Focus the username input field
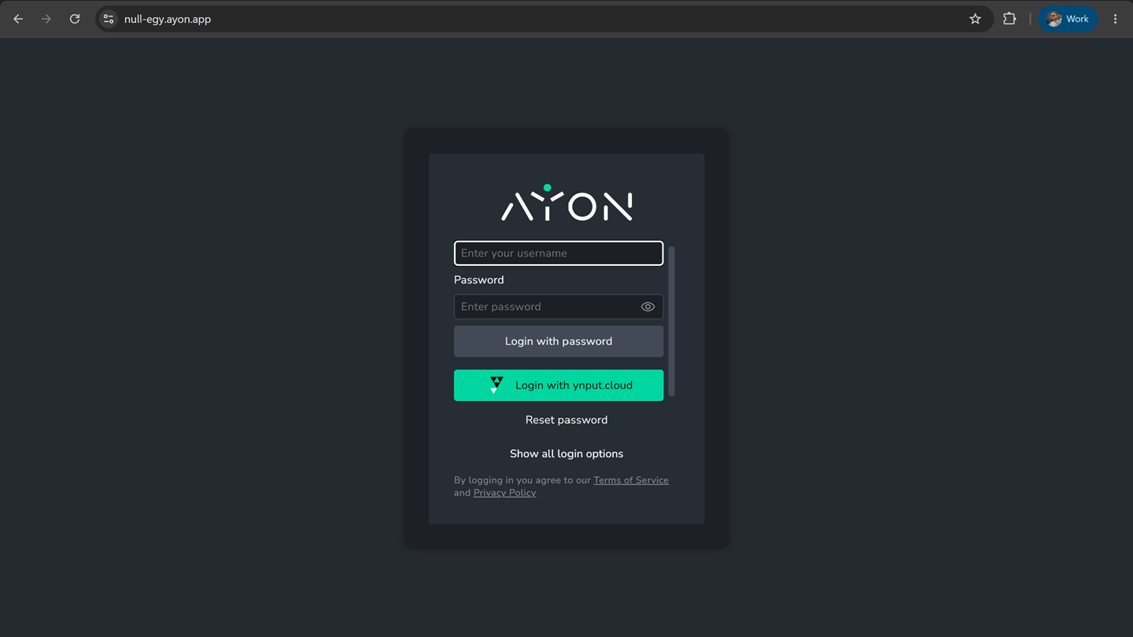Image resolution: width=1133 pixels, height=637 pixels. (x=559, y=253)
